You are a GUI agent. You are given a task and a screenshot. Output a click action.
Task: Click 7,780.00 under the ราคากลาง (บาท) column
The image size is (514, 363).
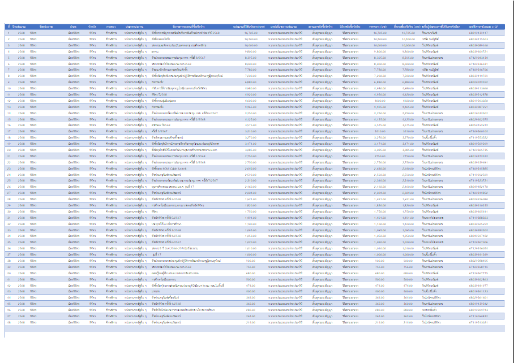380,70
